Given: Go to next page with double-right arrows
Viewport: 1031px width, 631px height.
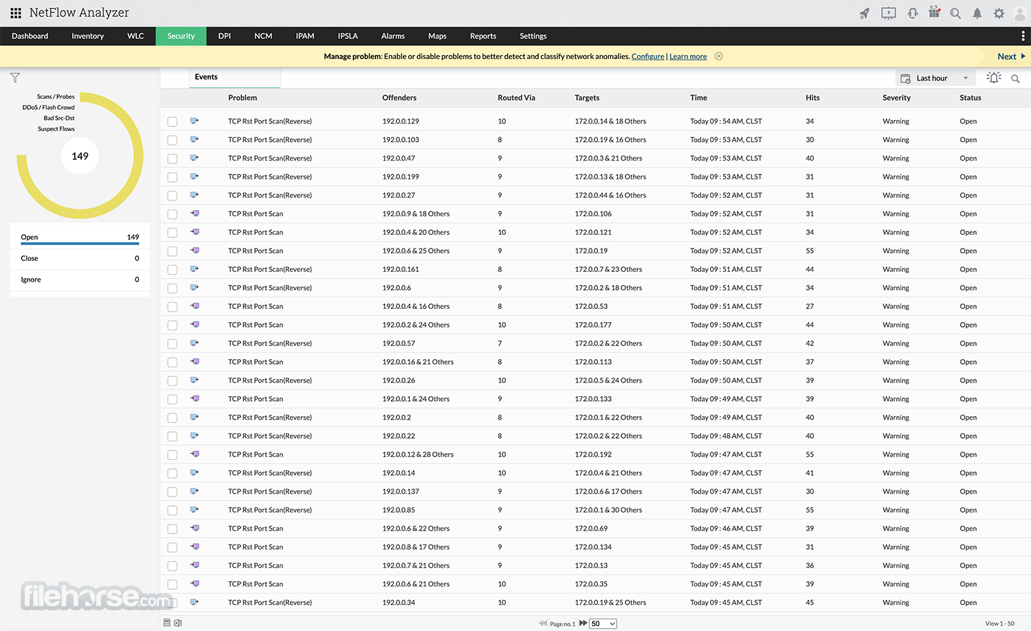Looking at the screenshot, I should tap(584, 623).
